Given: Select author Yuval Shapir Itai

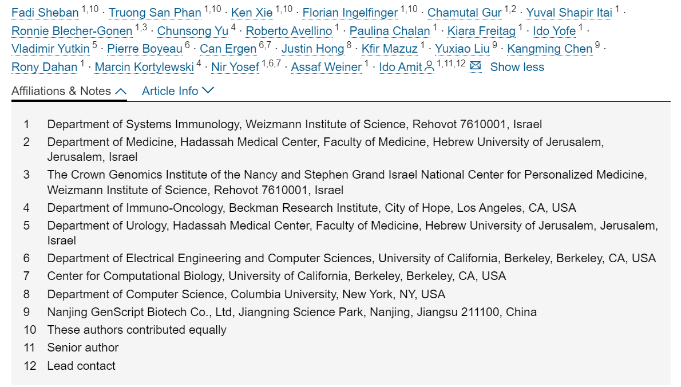Looking at the screenshot, I should tap(569, 13).
